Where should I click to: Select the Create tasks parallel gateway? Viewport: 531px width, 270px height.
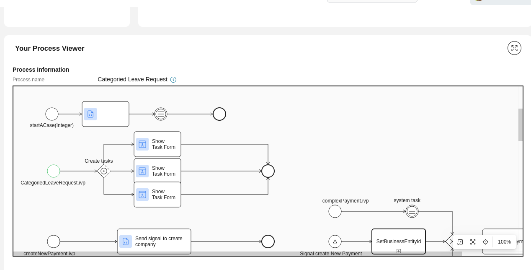pyautogui.click(x=104, y=171)
